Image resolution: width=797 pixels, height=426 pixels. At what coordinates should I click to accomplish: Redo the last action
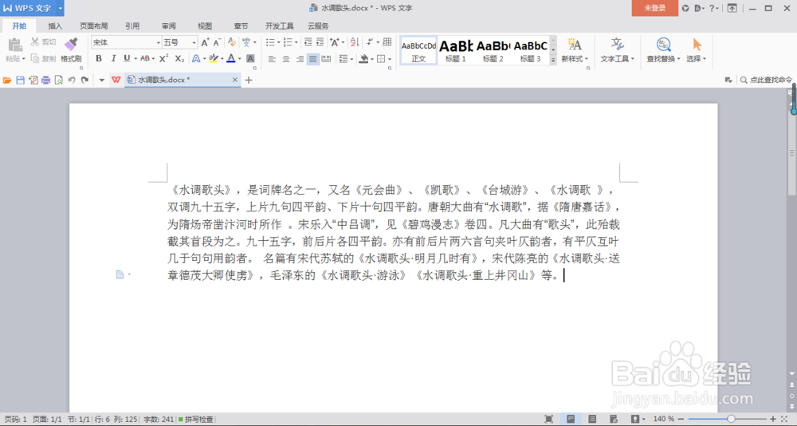85,80
